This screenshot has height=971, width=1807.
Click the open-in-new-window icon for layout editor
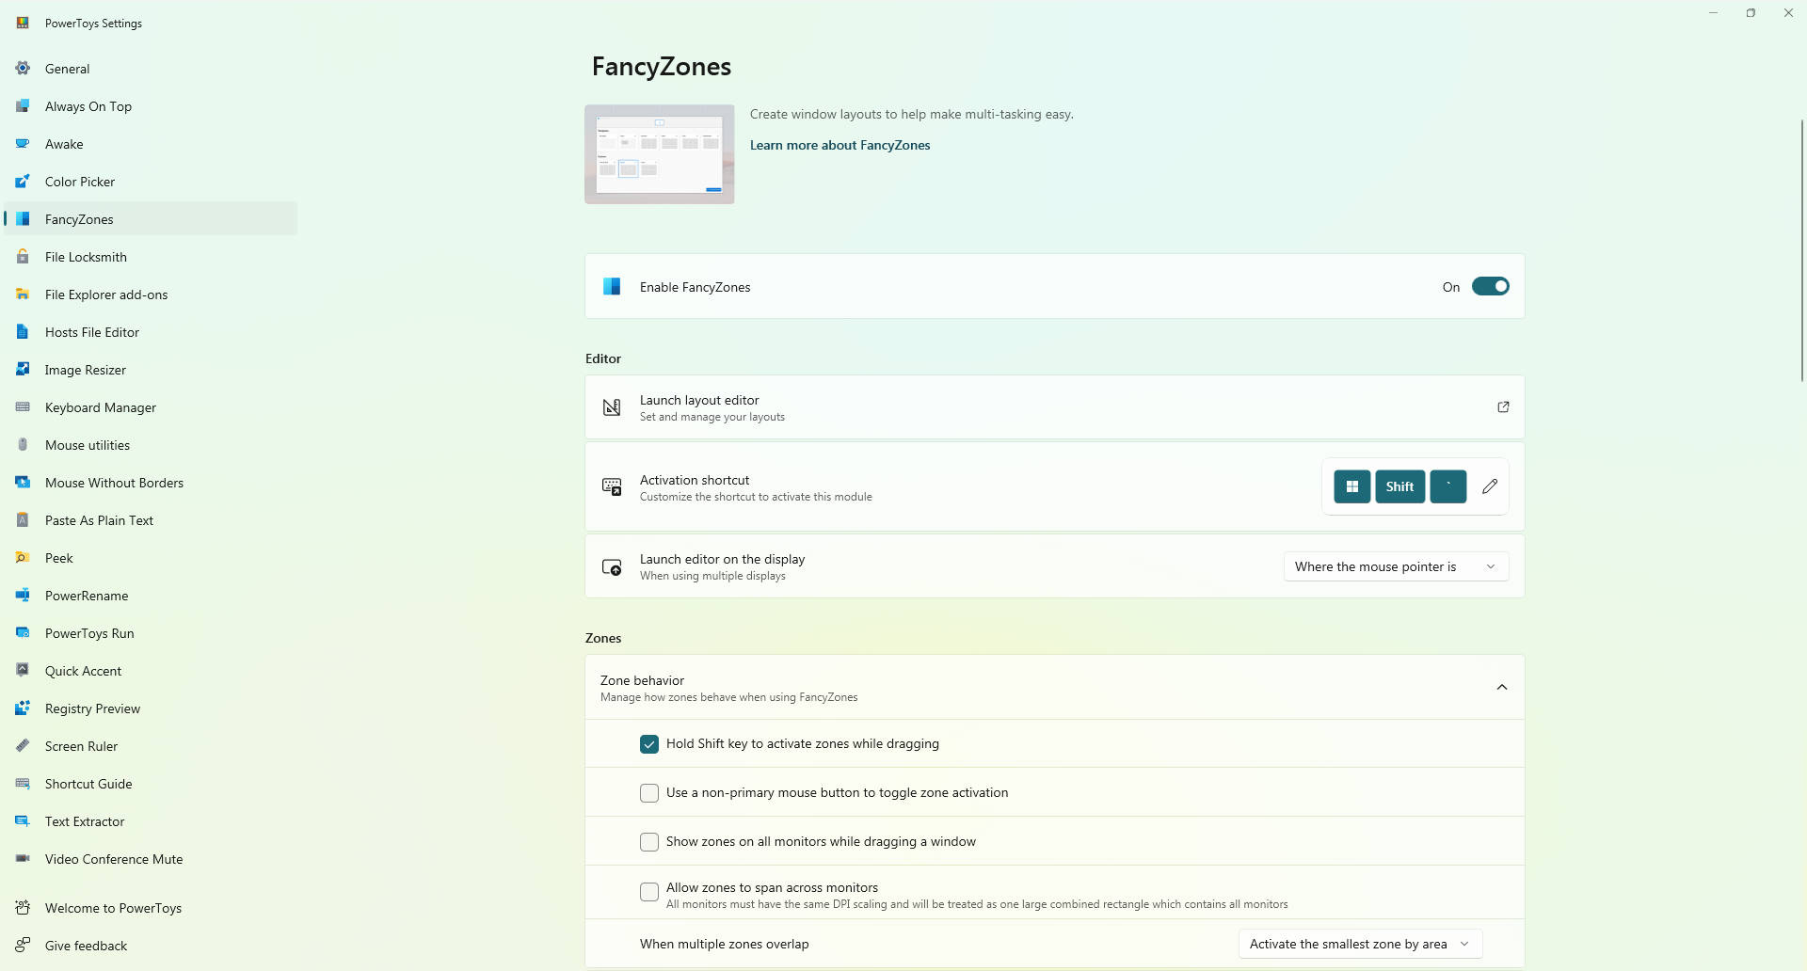coord(1502,407)
